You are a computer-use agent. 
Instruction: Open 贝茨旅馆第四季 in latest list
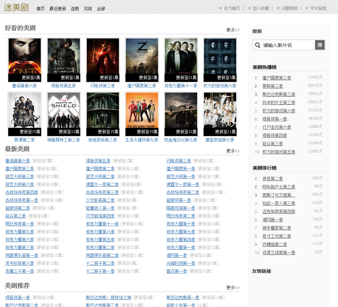pos(100,216)
